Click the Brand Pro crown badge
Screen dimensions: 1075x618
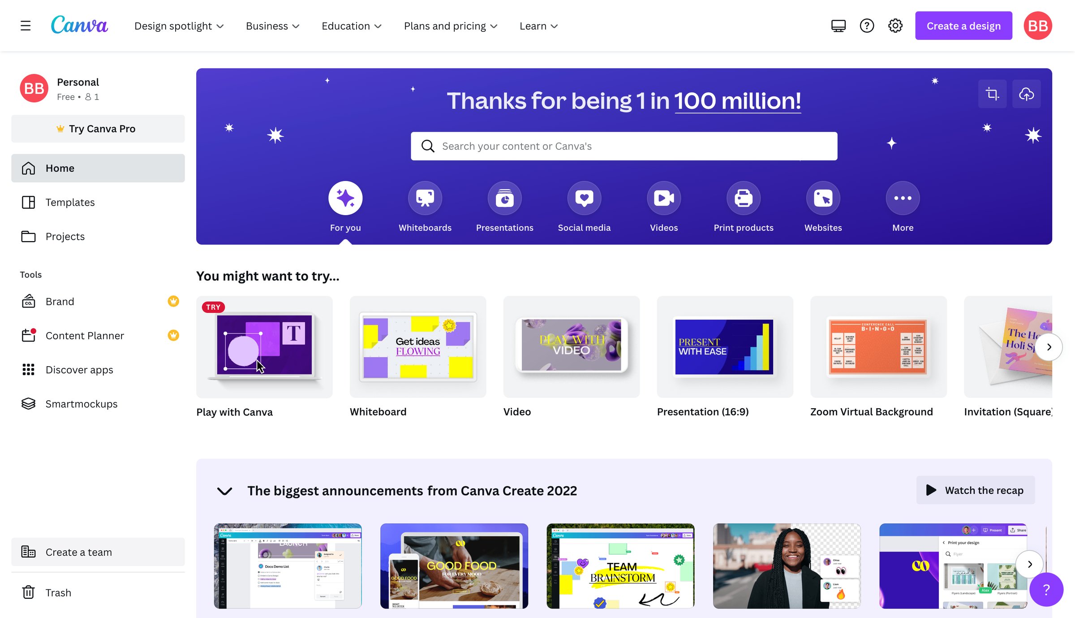173,301
